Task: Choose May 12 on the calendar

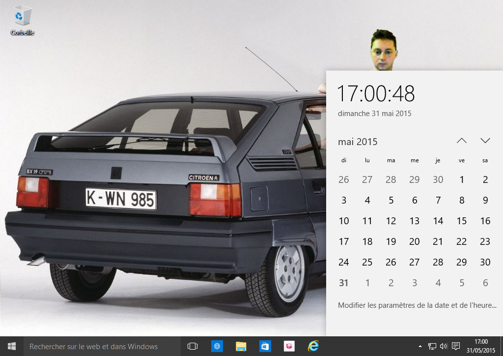Action: coord(391,221)
